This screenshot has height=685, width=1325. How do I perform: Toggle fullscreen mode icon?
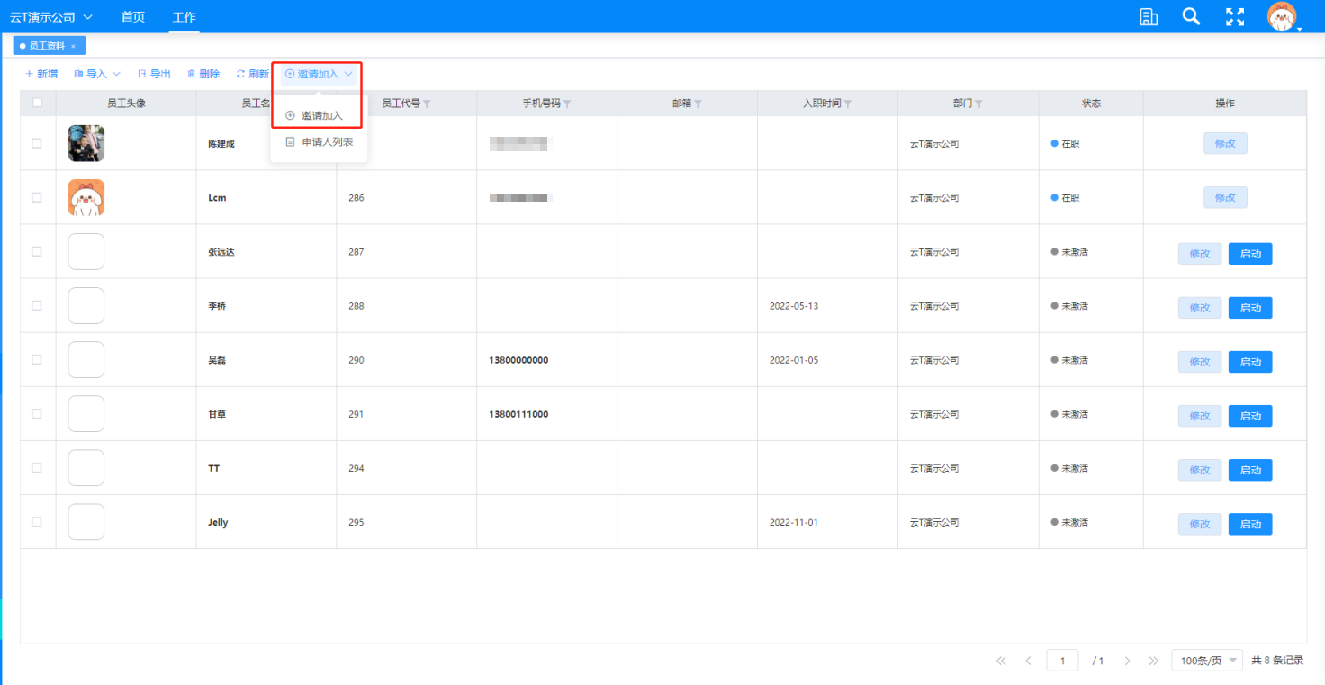click(x=1235, y=16)
